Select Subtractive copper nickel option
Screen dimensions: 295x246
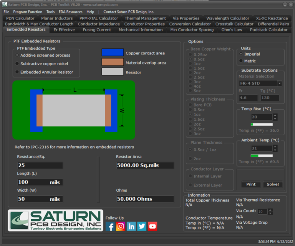coord(17,64)
